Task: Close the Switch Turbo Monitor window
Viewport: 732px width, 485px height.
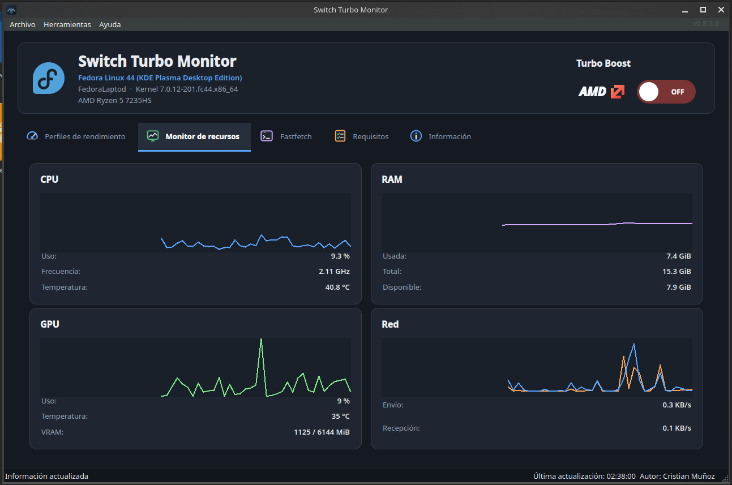Action: pos(720,10)
